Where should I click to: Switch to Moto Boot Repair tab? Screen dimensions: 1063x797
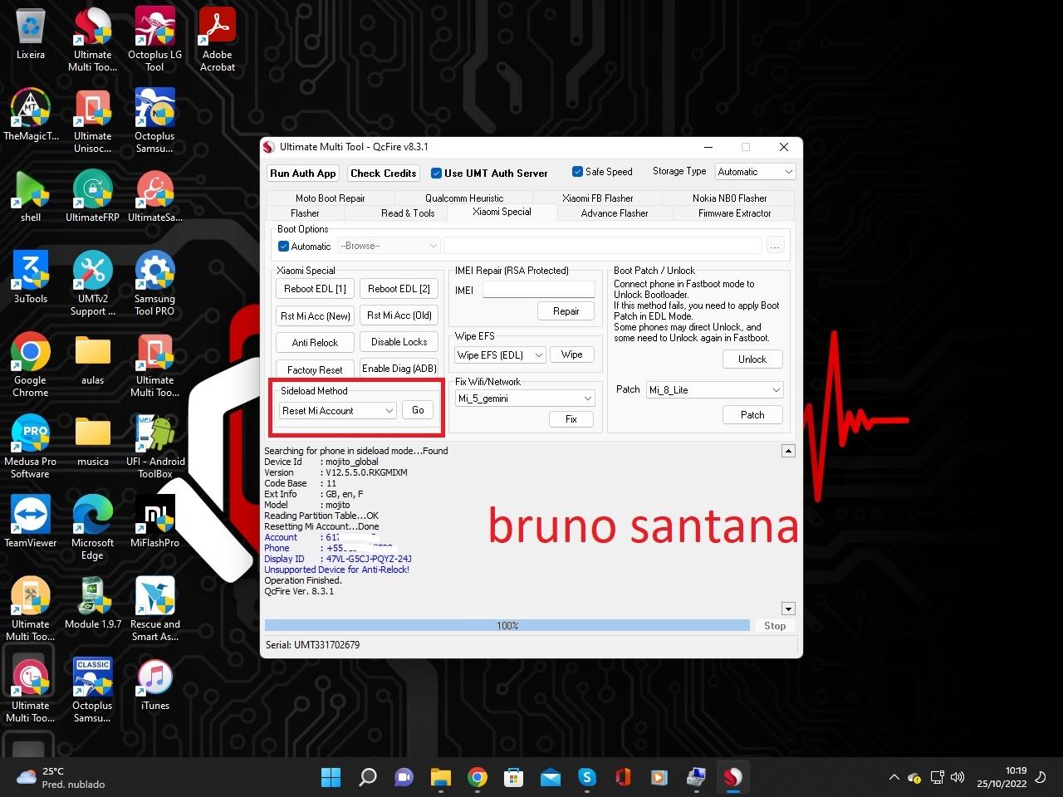(330, 198)
